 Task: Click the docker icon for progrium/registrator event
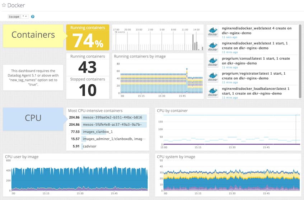[x=213, y=77]
